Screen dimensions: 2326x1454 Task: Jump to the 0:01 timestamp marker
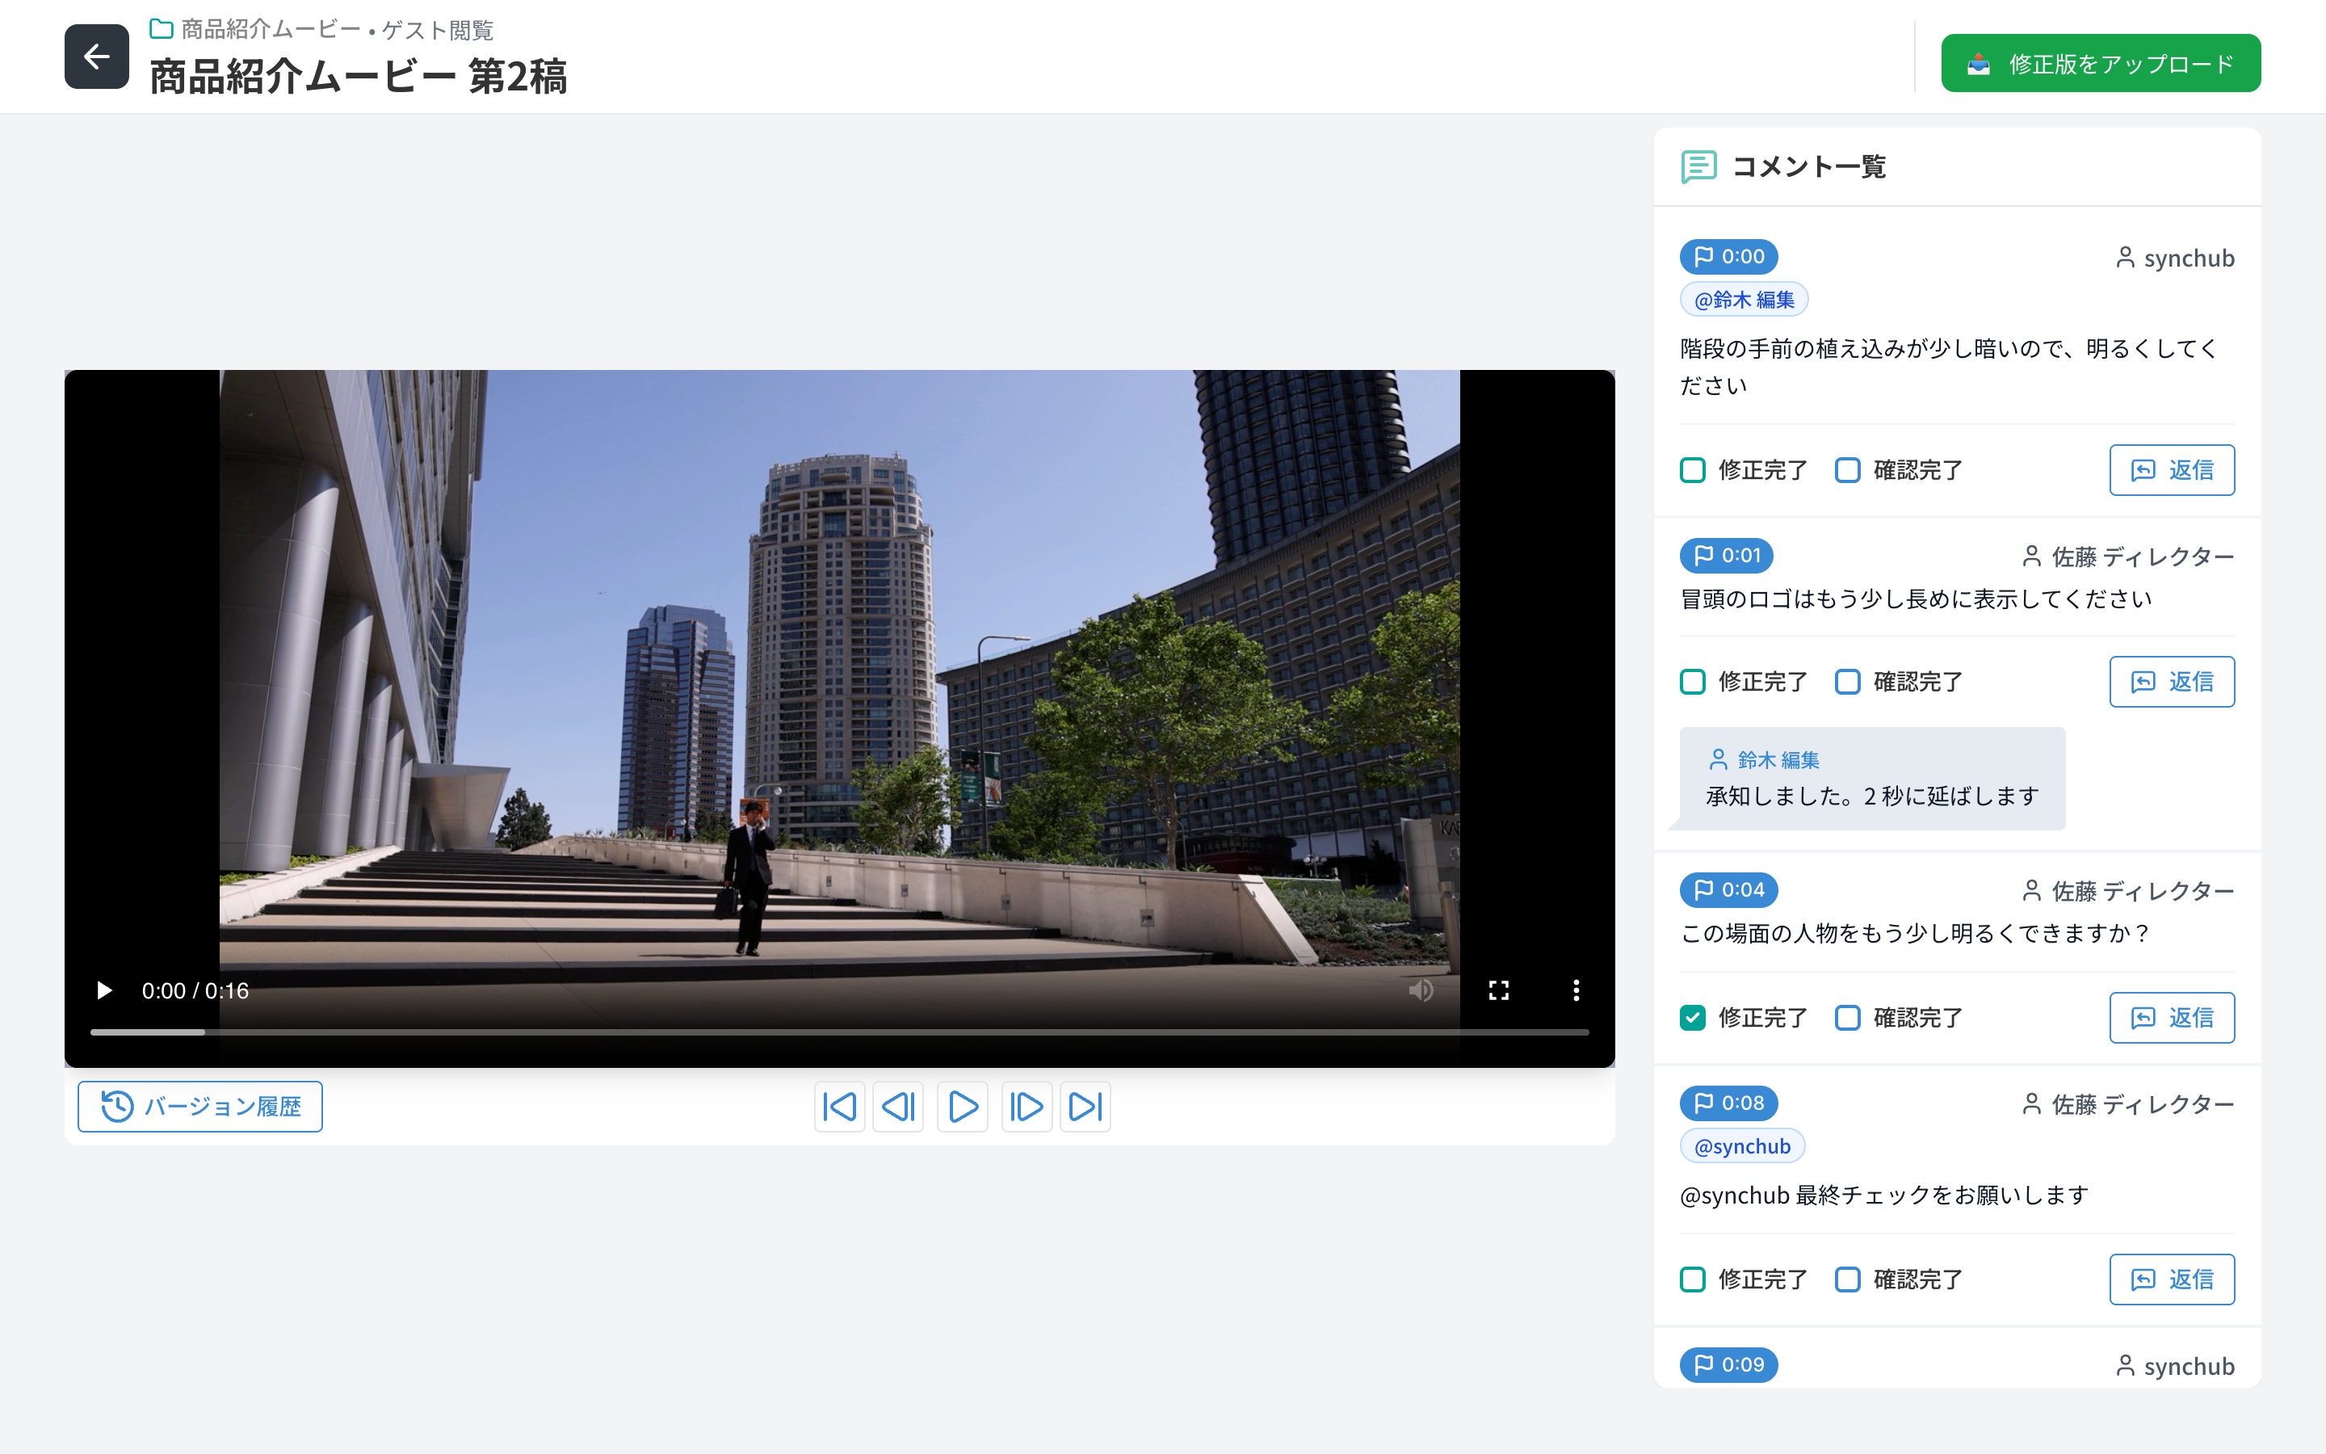click(x=1726, y=556)
